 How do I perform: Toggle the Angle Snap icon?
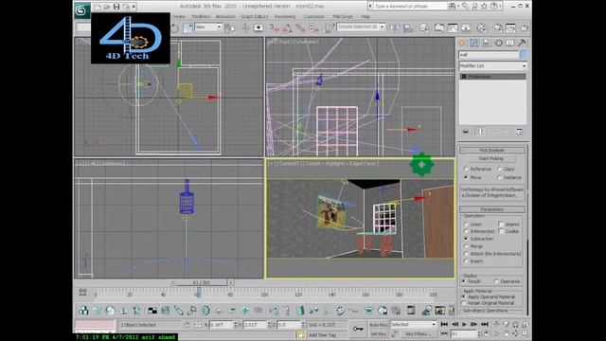click(x=287, y=27)
